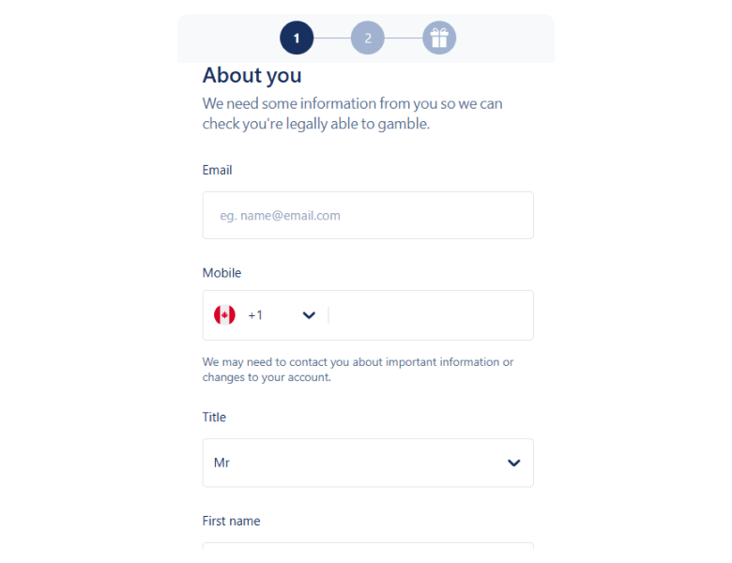Click the Email field label
Viewport: 732px width, 563px height.
217,171
